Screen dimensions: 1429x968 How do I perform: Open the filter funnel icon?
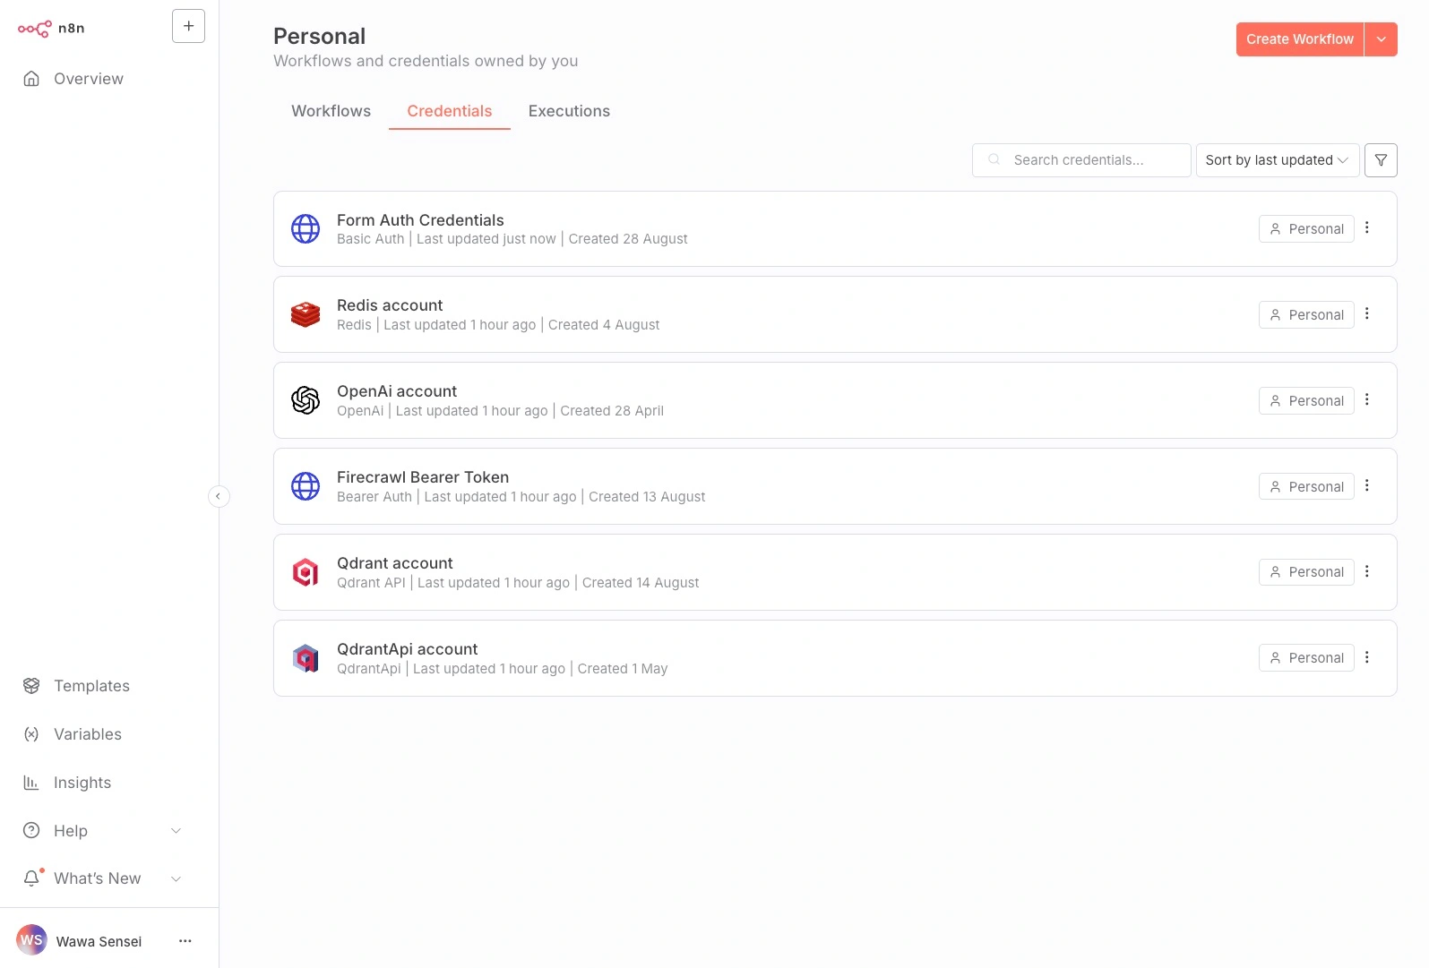click(1381, 160)
